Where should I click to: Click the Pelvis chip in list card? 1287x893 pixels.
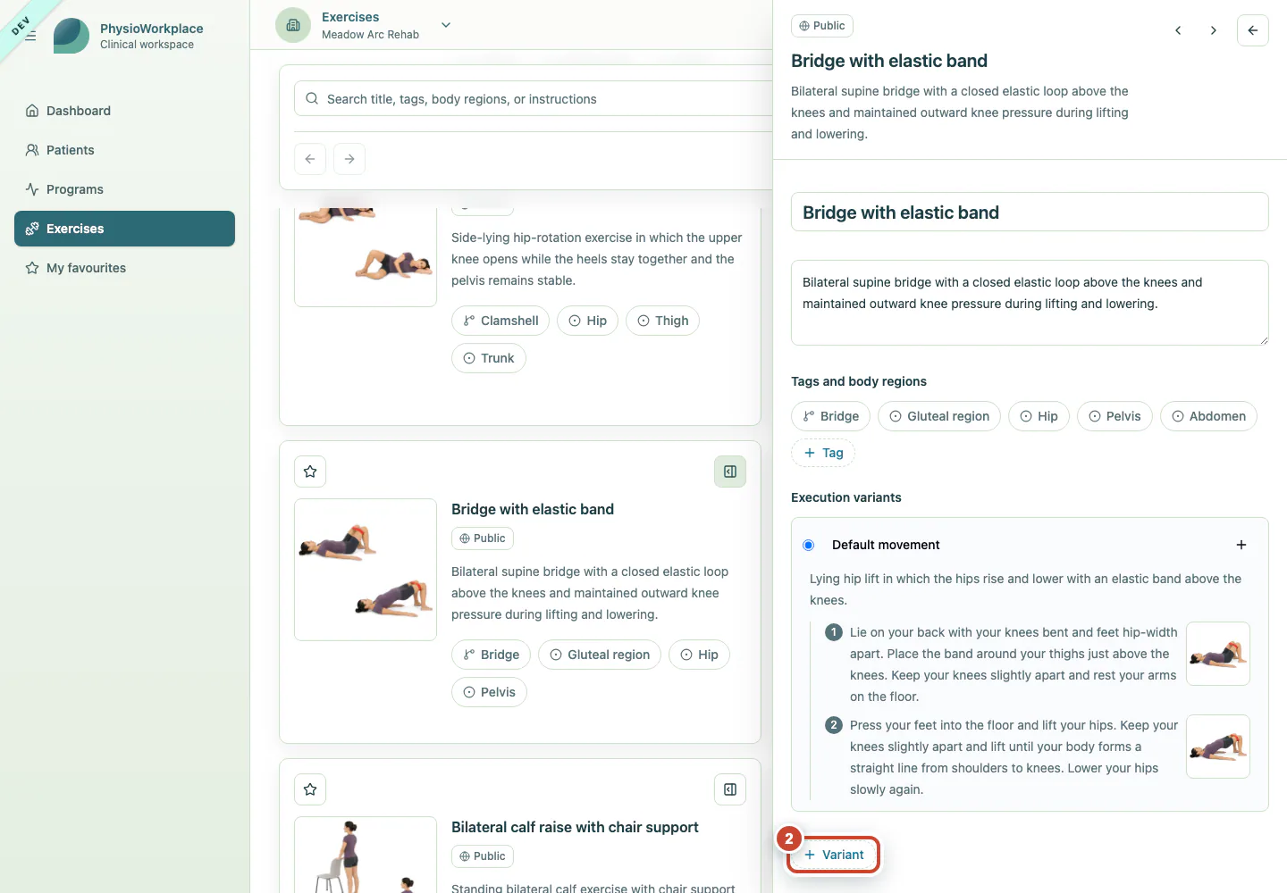[x=489, y=692]
